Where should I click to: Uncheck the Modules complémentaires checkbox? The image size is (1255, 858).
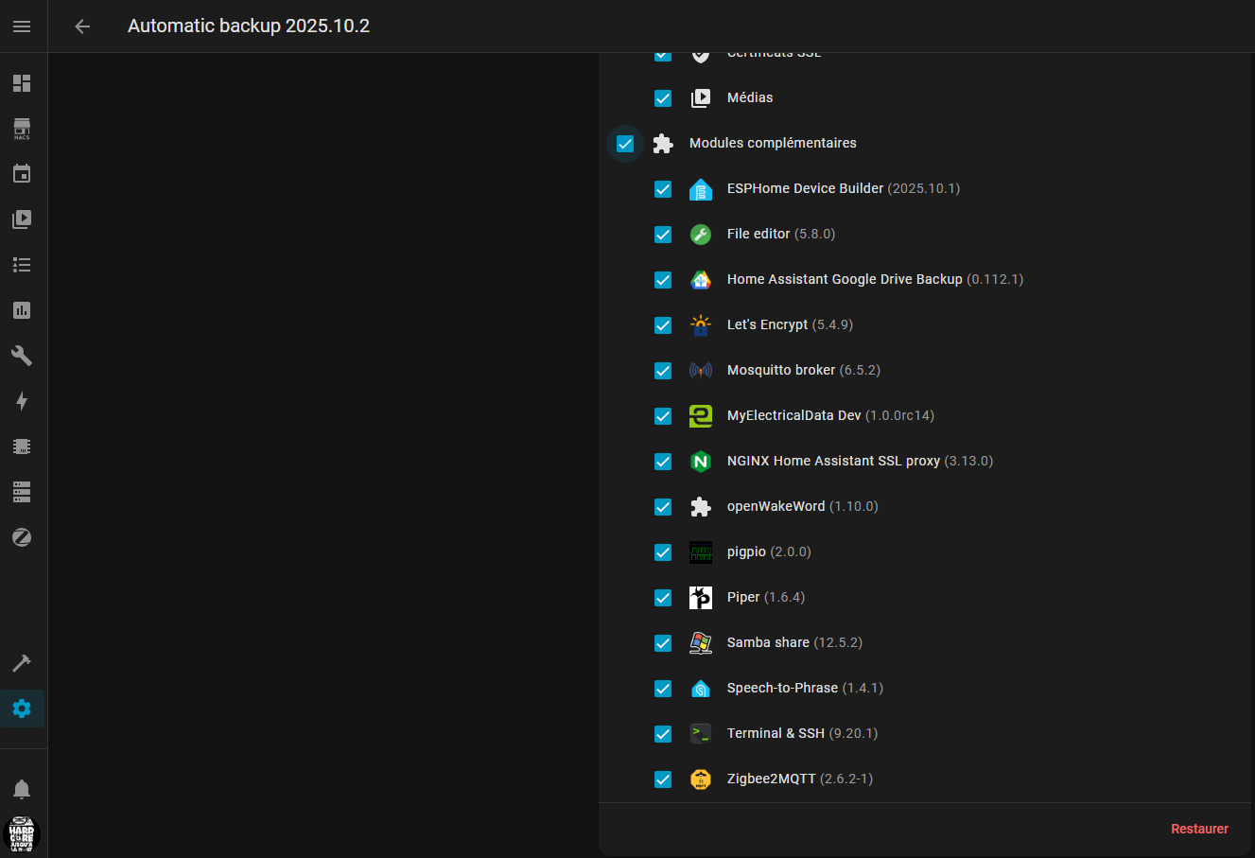[x=625, y=144]
